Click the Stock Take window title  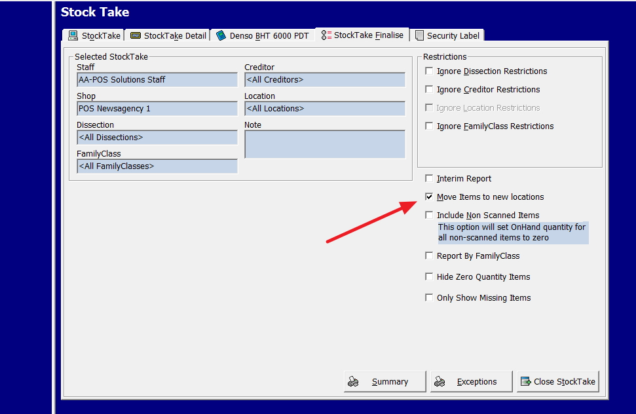pyautogui.click(x=95, y=12)
